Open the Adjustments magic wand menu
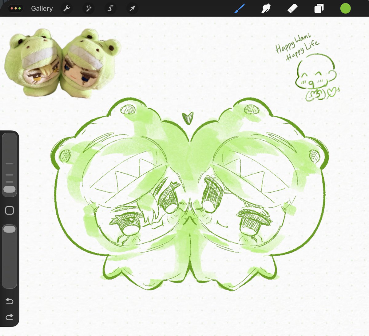The image size is (369, 336). 89,8
